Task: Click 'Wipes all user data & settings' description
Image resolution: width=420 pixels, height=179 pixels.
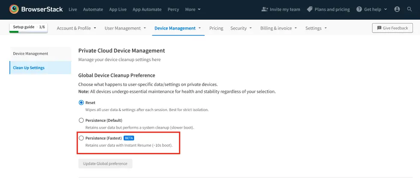Action: 147,110
